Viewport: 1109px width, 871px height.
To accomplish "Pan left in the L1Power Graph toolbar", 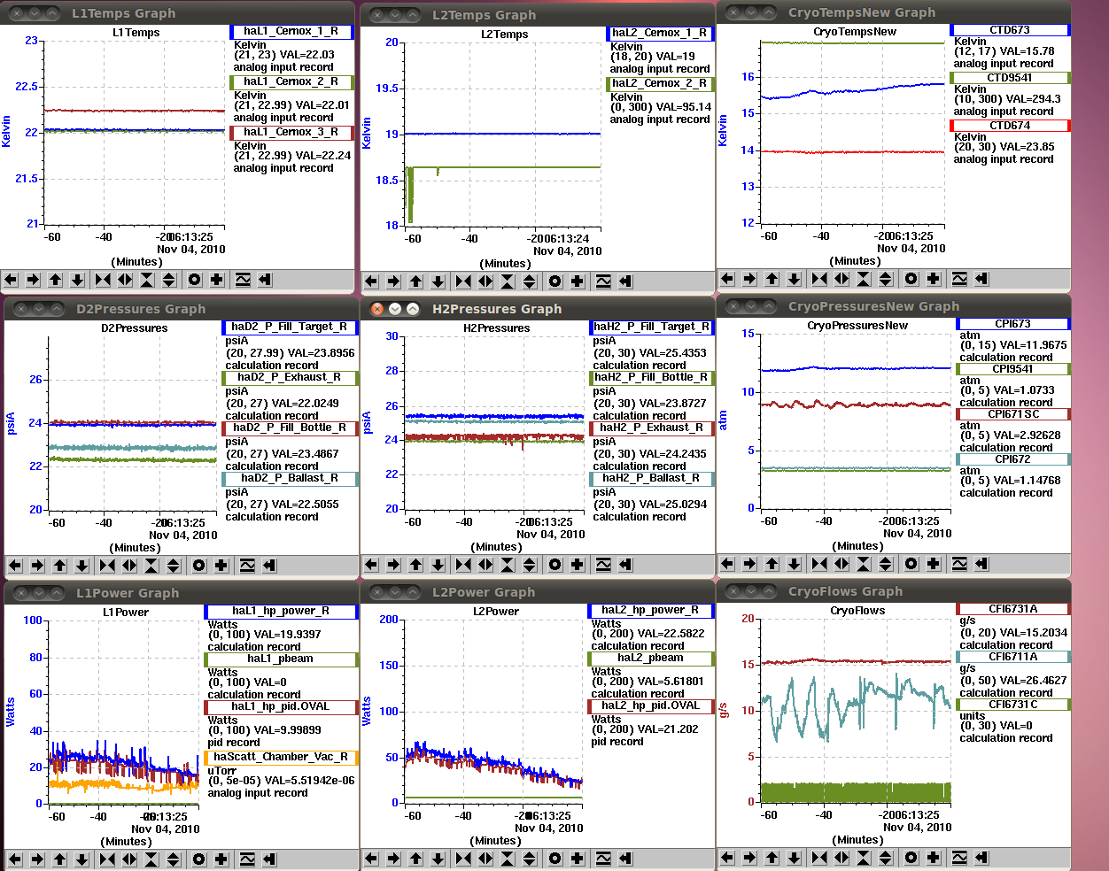I will pos(16,859).
